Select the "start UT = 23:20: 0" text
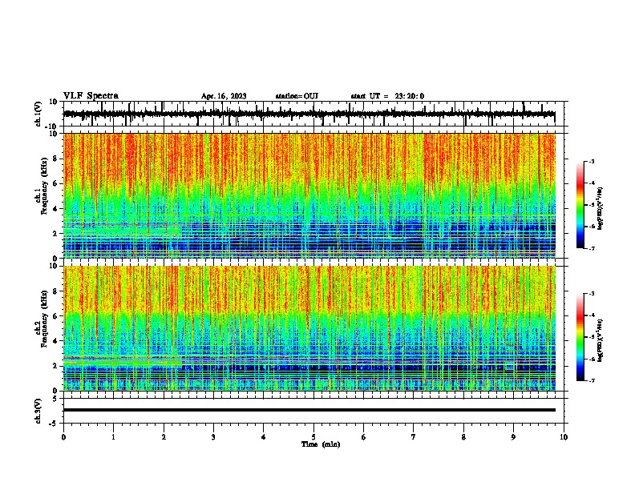635x490 pixels. (x=387, y=96)
